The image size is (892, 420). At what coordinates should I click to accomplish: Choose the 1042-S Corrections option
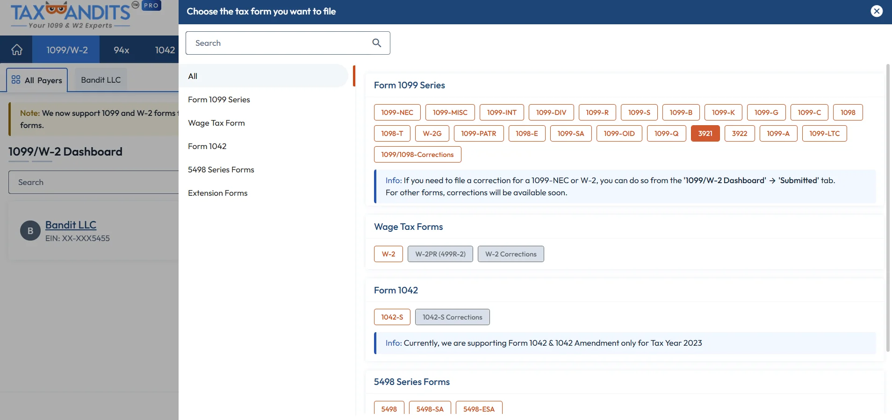click(x=453, y=317)
